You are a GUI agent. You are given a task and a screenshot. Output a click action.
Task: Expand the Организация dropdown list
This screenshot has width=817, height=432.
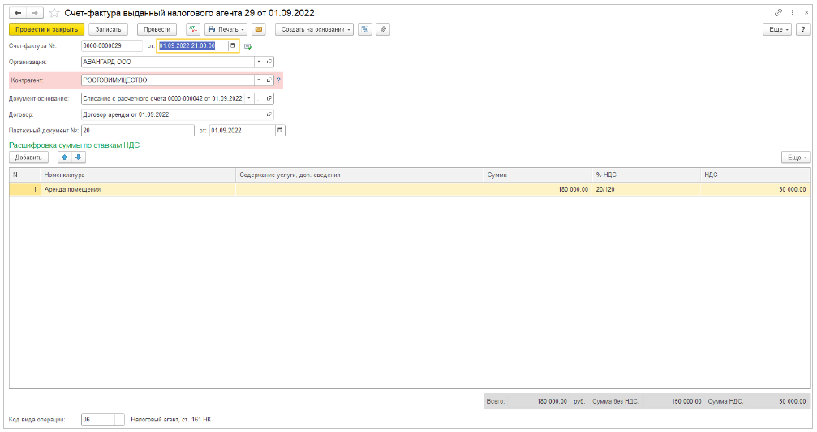(259, 62)
